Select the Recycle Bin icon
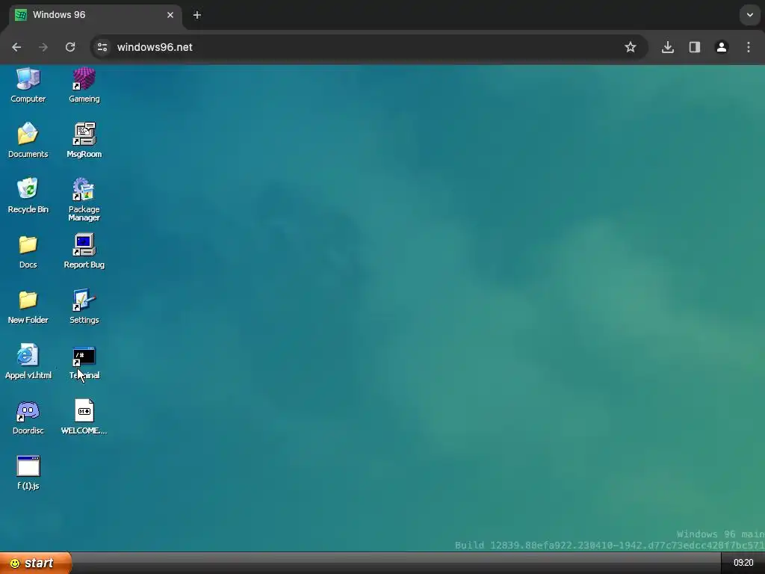The image size is (765, 574). click(x=28, y=196)
